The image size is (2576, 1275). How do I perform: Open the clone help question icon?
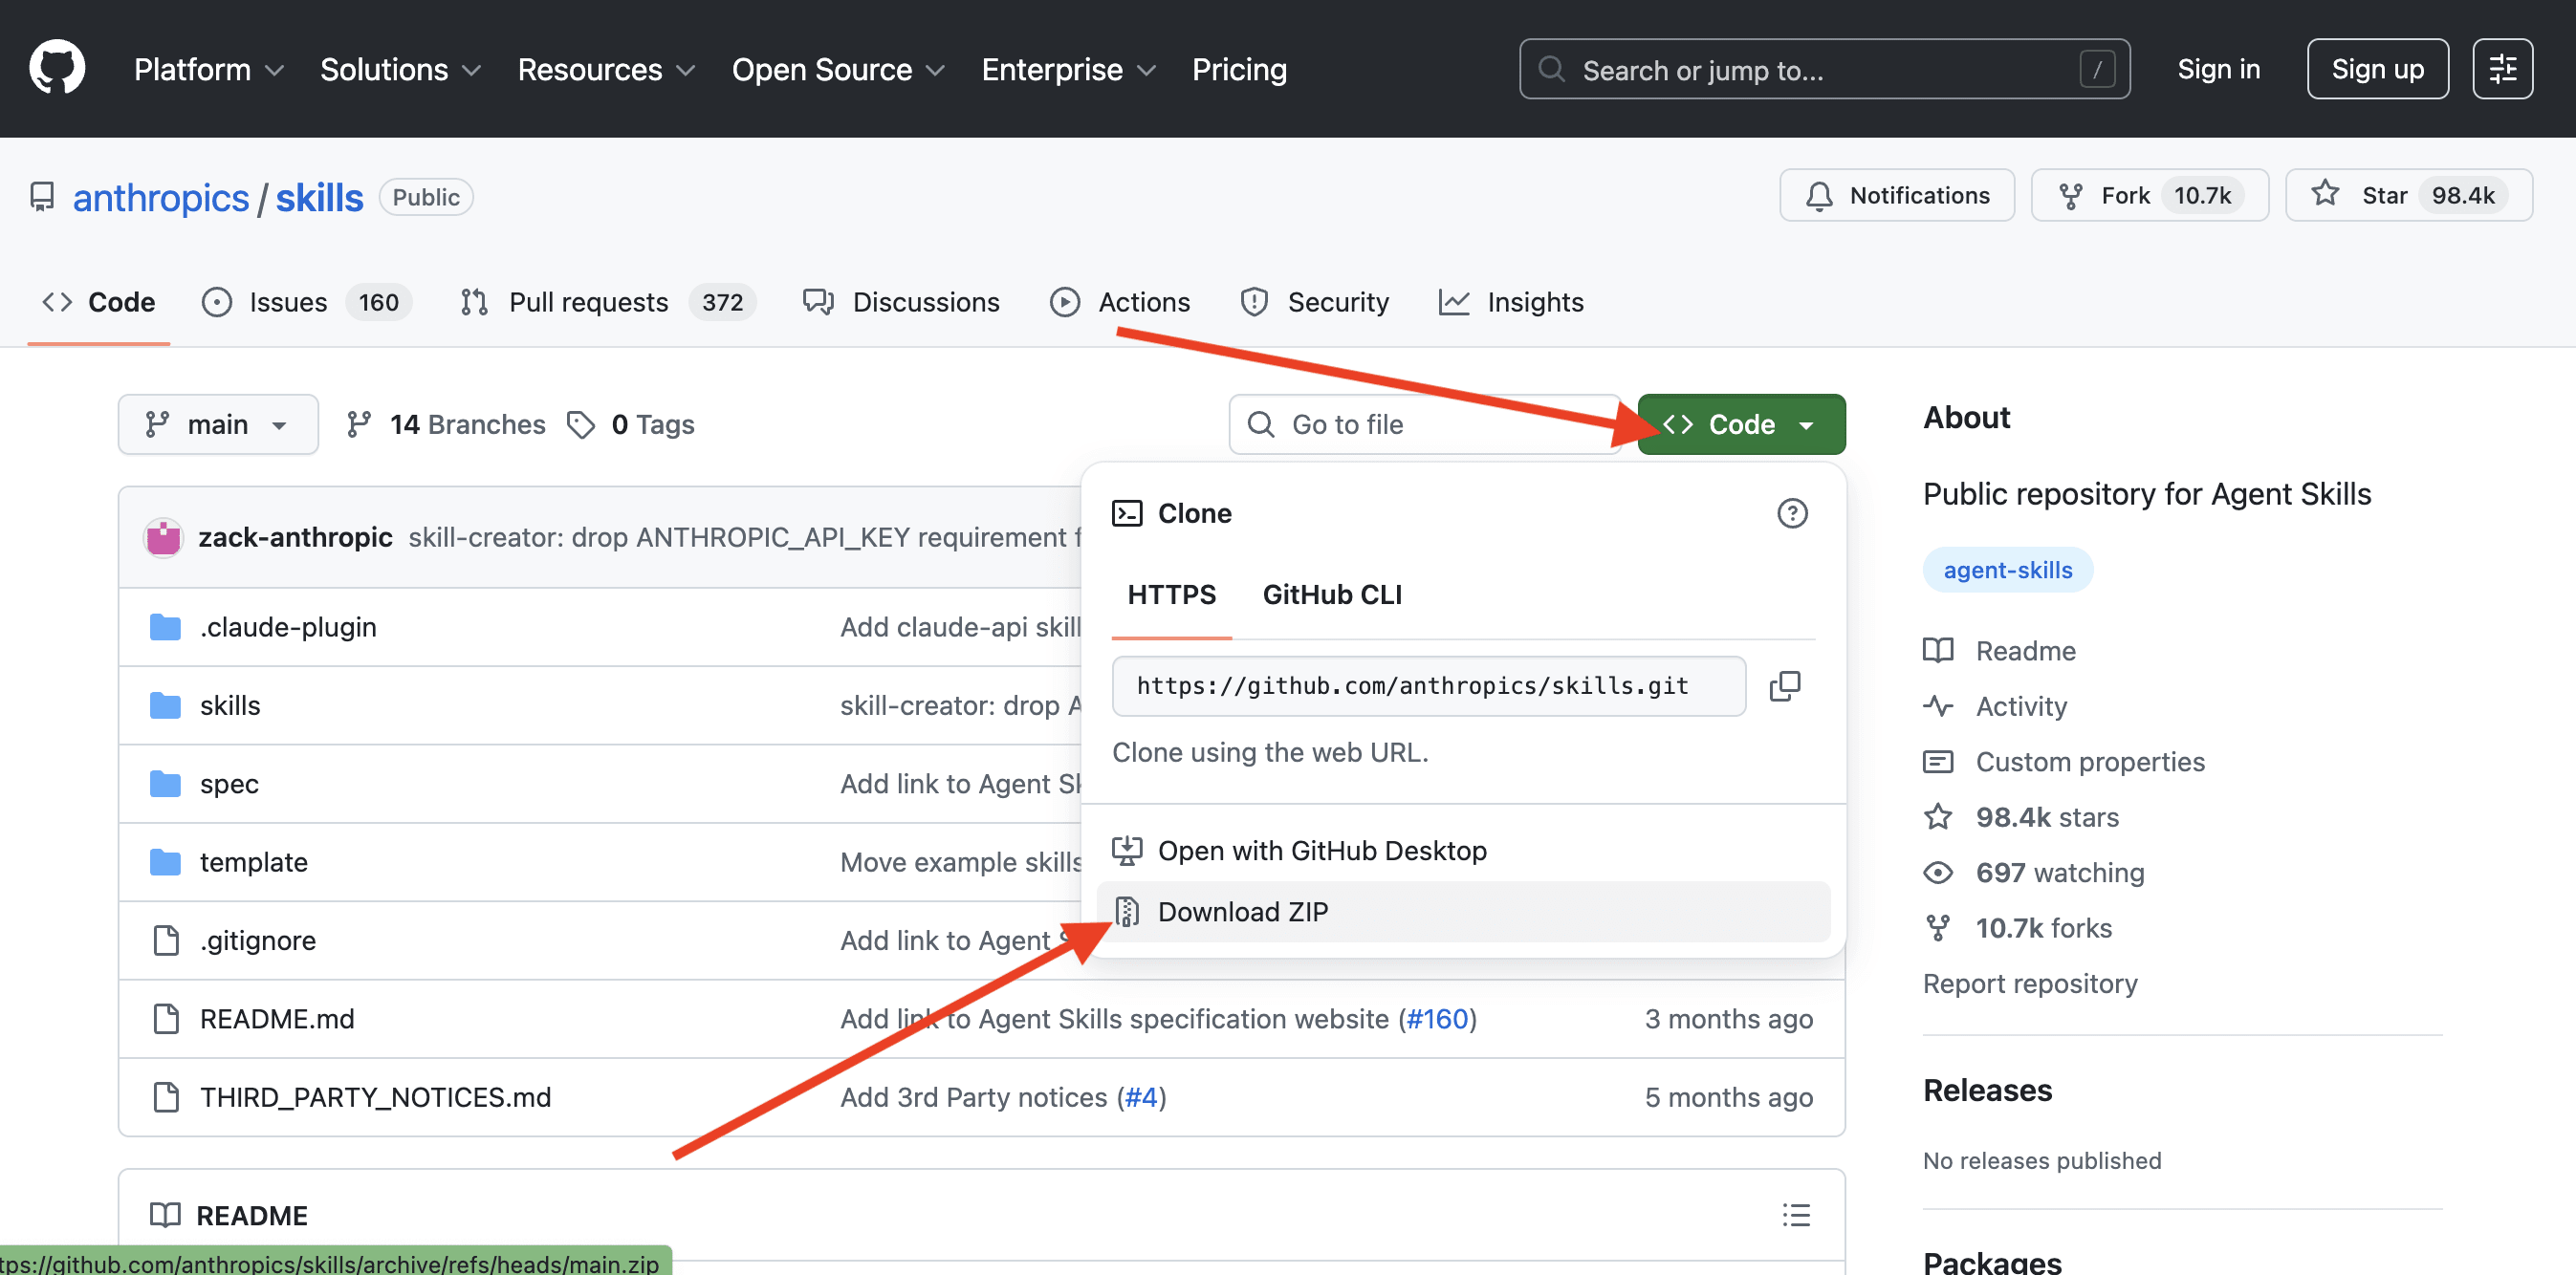[x=1791, y=512]
